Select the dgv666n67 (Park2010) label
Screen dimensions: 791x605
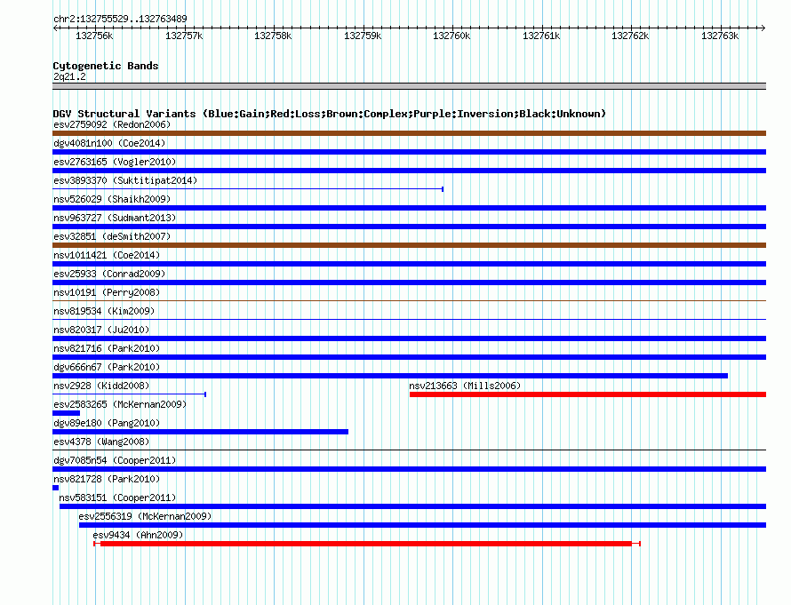[107, 367]
